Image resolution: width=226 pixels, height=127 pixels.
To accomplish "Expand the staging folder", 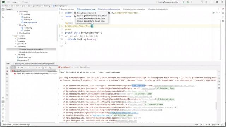I will point(15,55).
